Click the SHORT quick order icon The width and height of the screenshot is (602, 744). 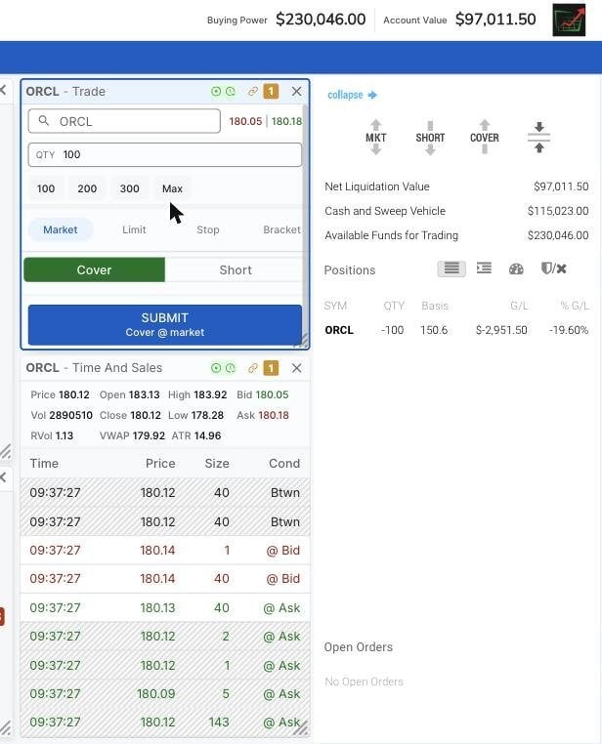click(430, 137)
